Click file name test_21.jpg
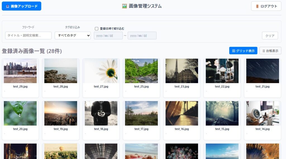The image size is (286, 159). [x=263, y=86]
